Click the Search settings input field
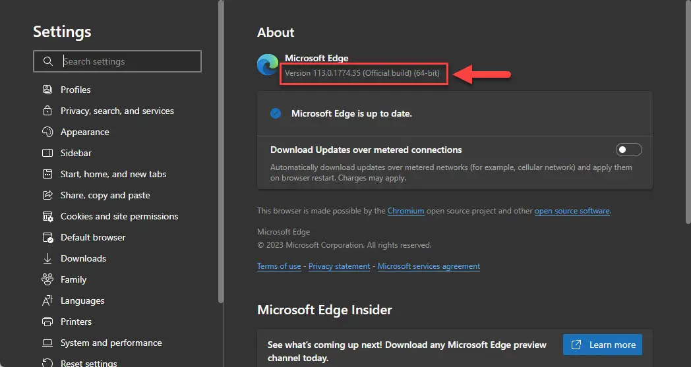This screenshot has height=367, width=691. [x=117, y=61]
